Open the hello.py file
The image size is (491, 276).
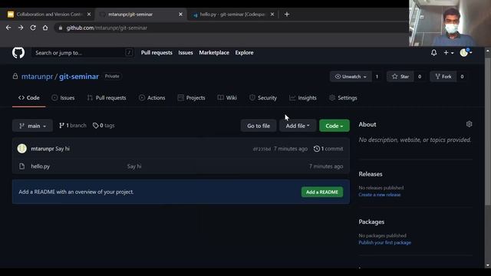pos(41,166)
